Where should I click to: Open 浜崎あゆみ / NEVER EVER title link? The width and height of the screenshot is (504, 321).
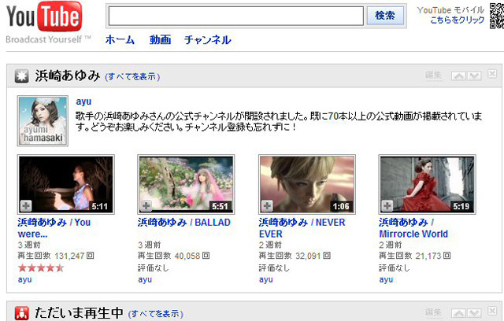pos(302,228)
